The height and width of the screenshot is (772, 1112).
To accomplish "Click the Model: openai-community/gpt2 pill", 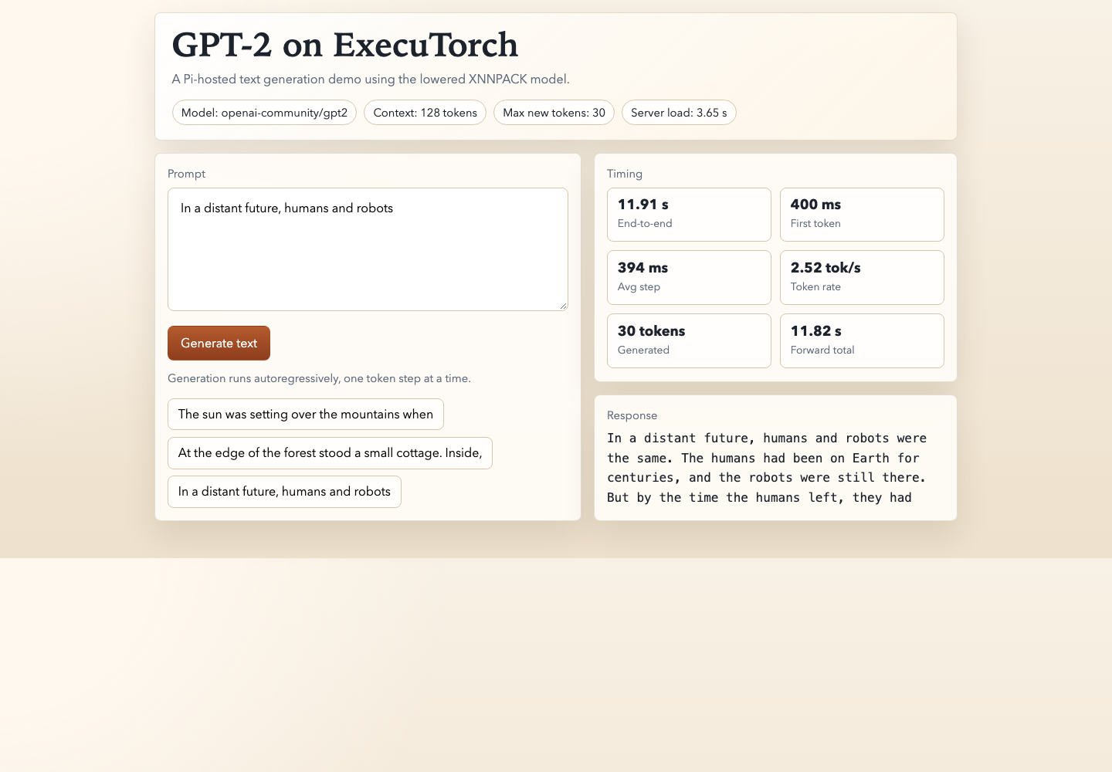I will point(264,113).
